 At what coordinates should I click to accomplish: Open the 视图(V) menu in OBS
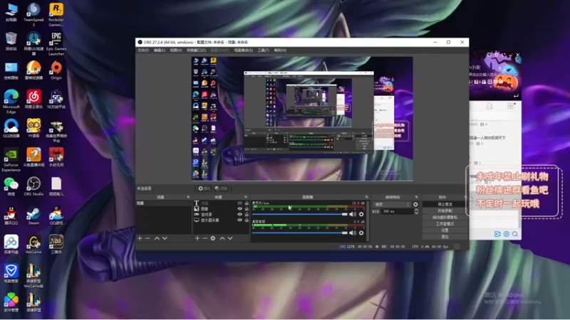pos(175,50)
